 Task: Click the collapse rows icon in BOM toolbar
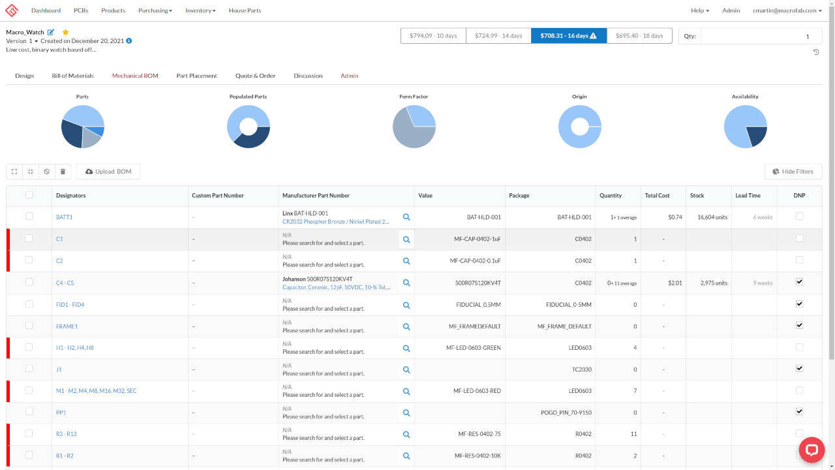pyautogui.click(x=31, y=172)
